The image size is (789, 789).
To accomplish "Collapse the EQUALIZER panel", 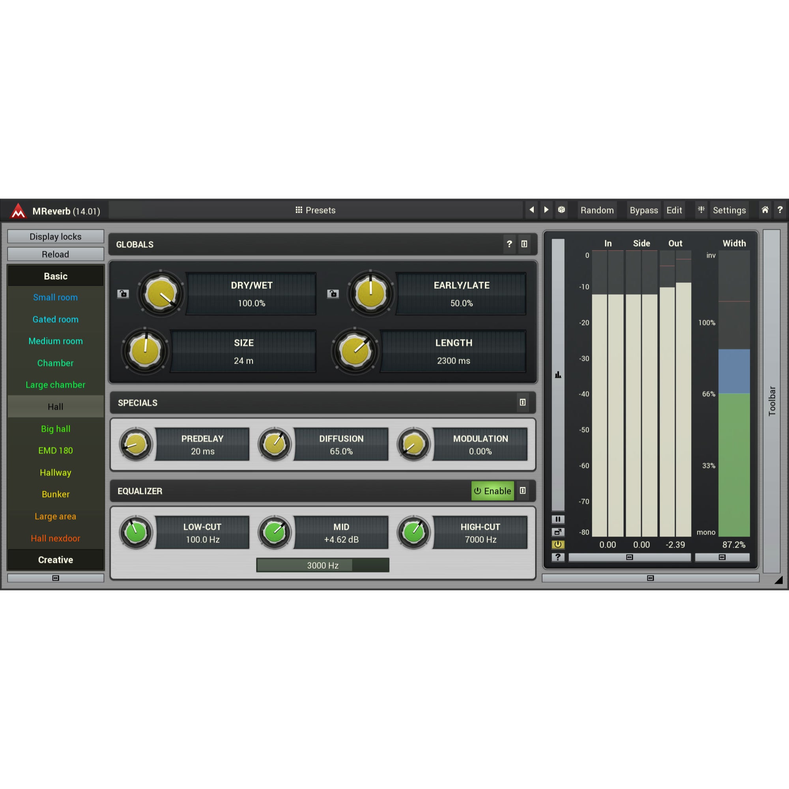I will click(523, 491).
